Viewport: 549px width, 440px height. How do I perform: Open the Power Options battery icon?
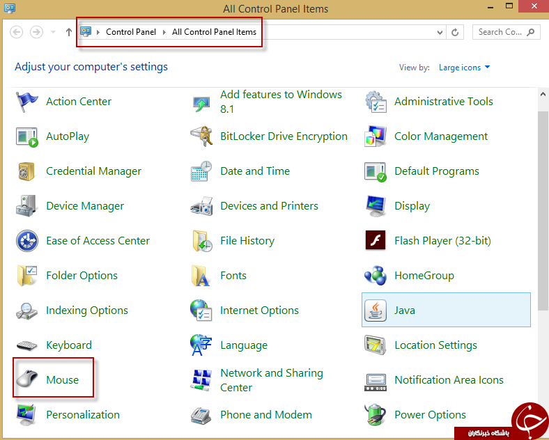point(376,415)
